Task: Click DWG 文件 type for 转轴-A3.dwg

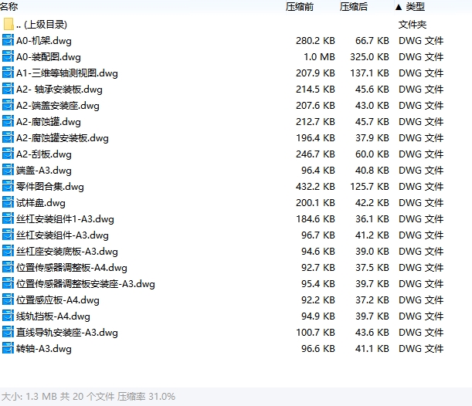Action: click(x=421, y=349)
